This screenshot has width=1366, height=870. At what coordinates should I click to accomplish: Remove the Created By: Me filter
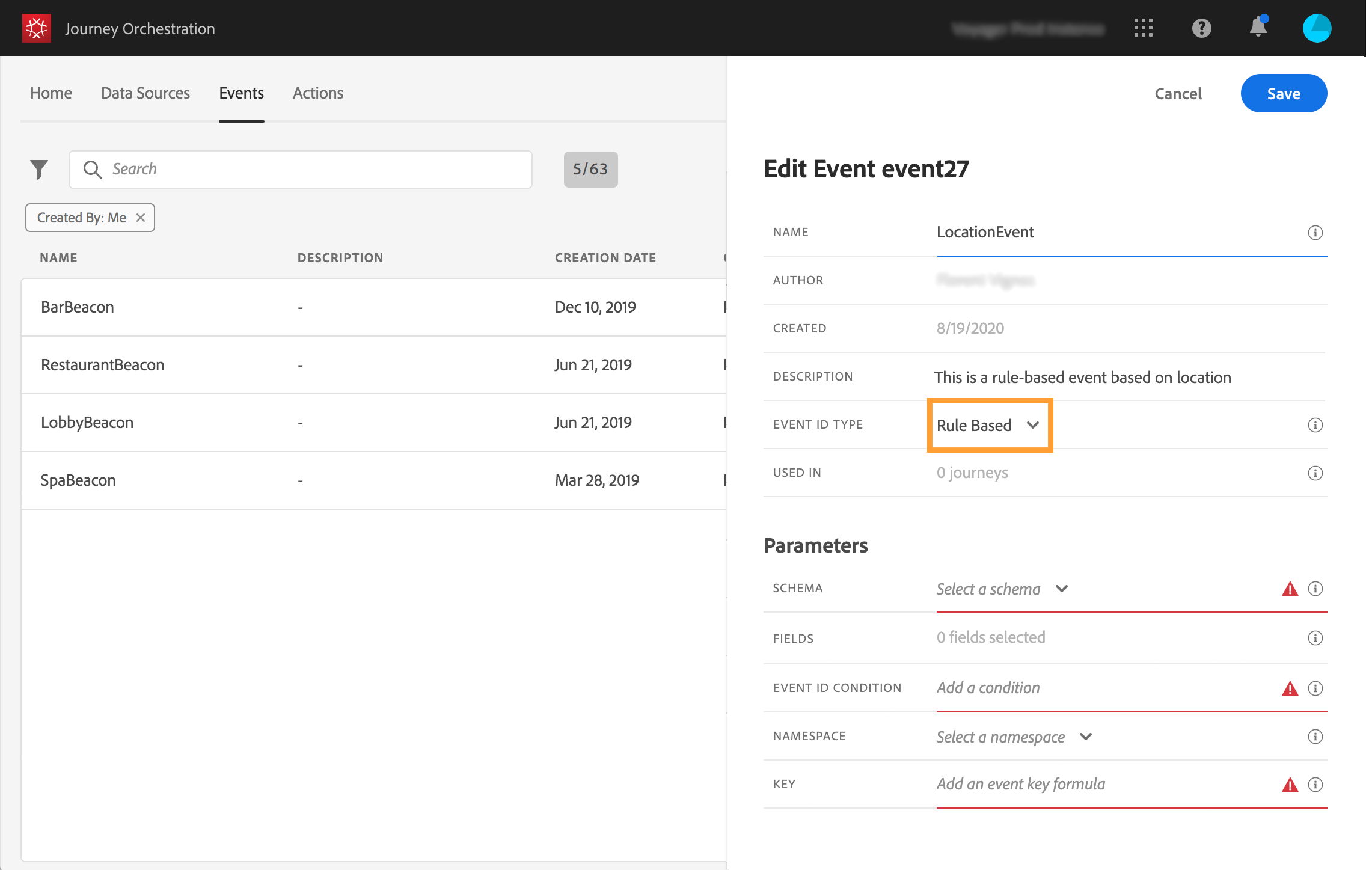141,218
